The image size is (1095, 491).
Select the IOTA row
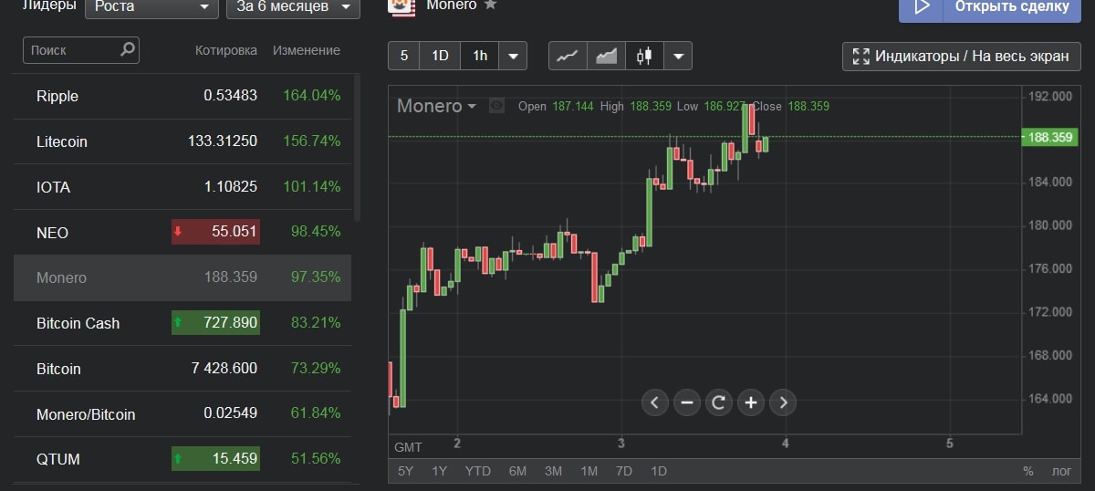tap(182, 187)
